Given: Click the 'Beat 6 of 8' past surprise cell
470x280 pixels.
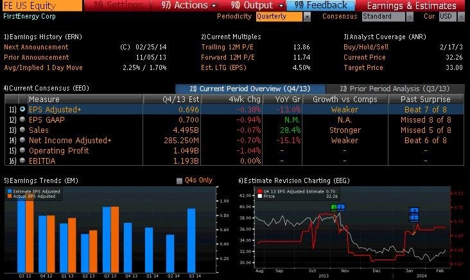Looking at the screenshot, I should tap(426, 140).
